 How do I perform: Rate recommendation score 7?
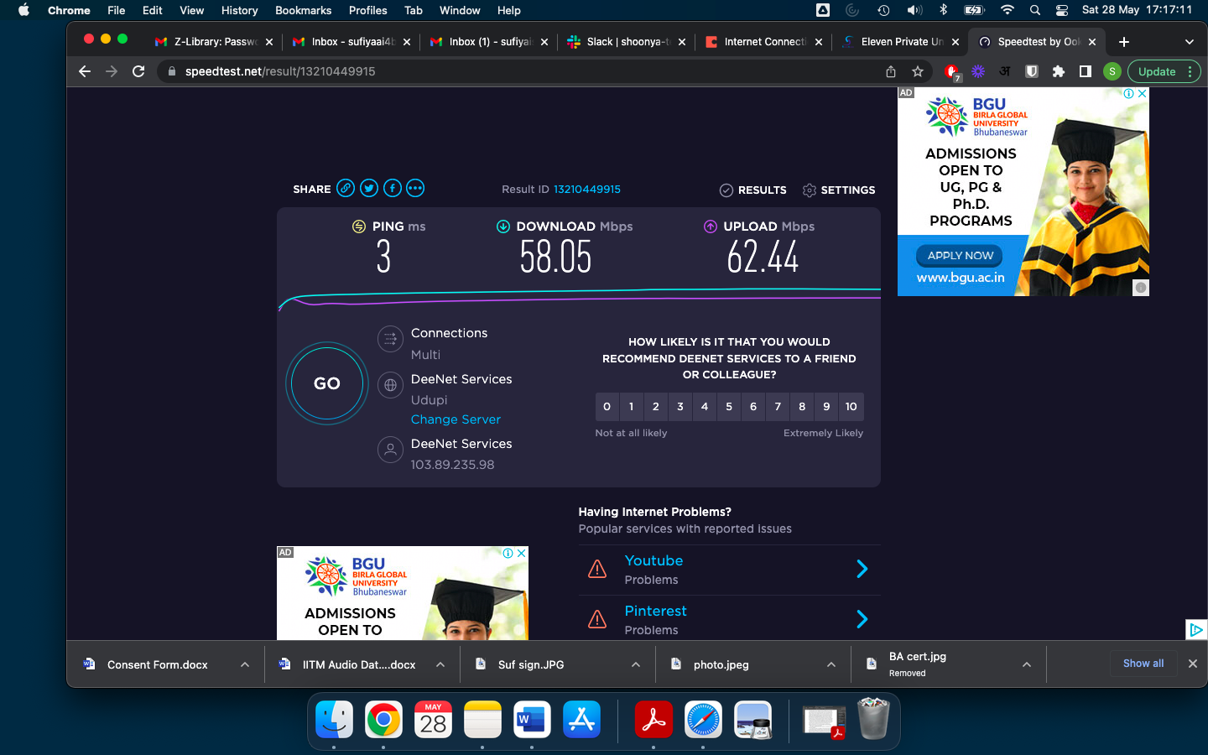(778, 407)
